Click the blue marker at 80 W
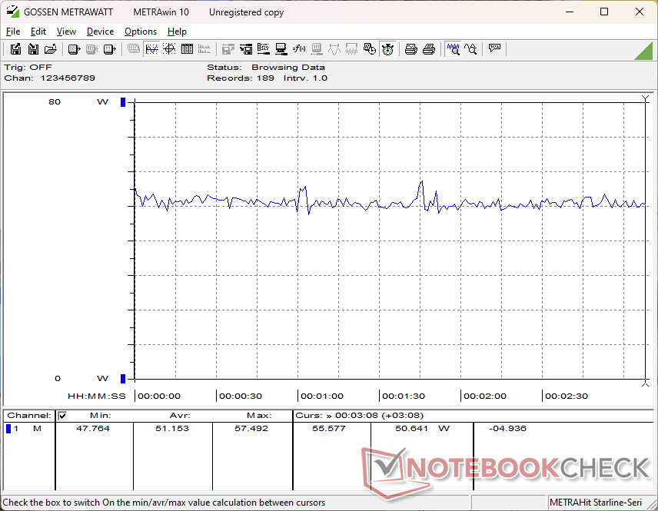 click(122, 102)
